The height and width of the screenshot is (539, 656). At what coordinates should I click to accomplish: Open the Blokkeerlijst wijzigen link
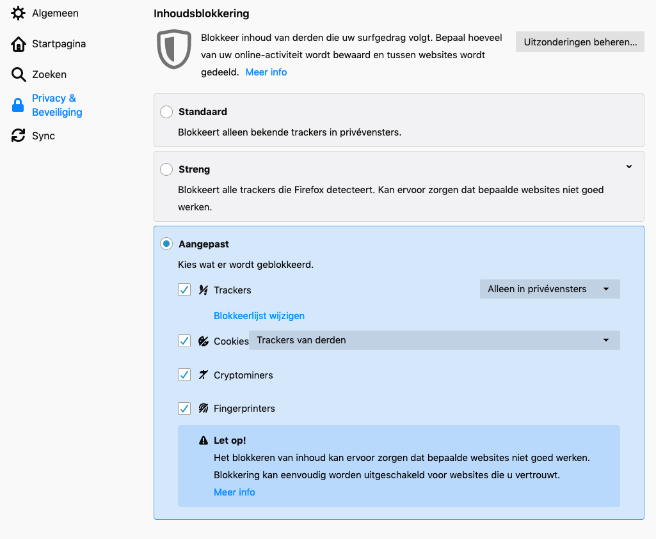(259, 316)
